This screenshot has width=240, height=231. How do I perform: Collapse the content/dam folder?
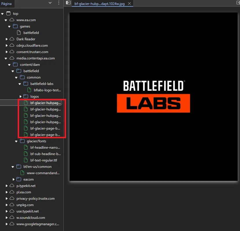point(9,65)
